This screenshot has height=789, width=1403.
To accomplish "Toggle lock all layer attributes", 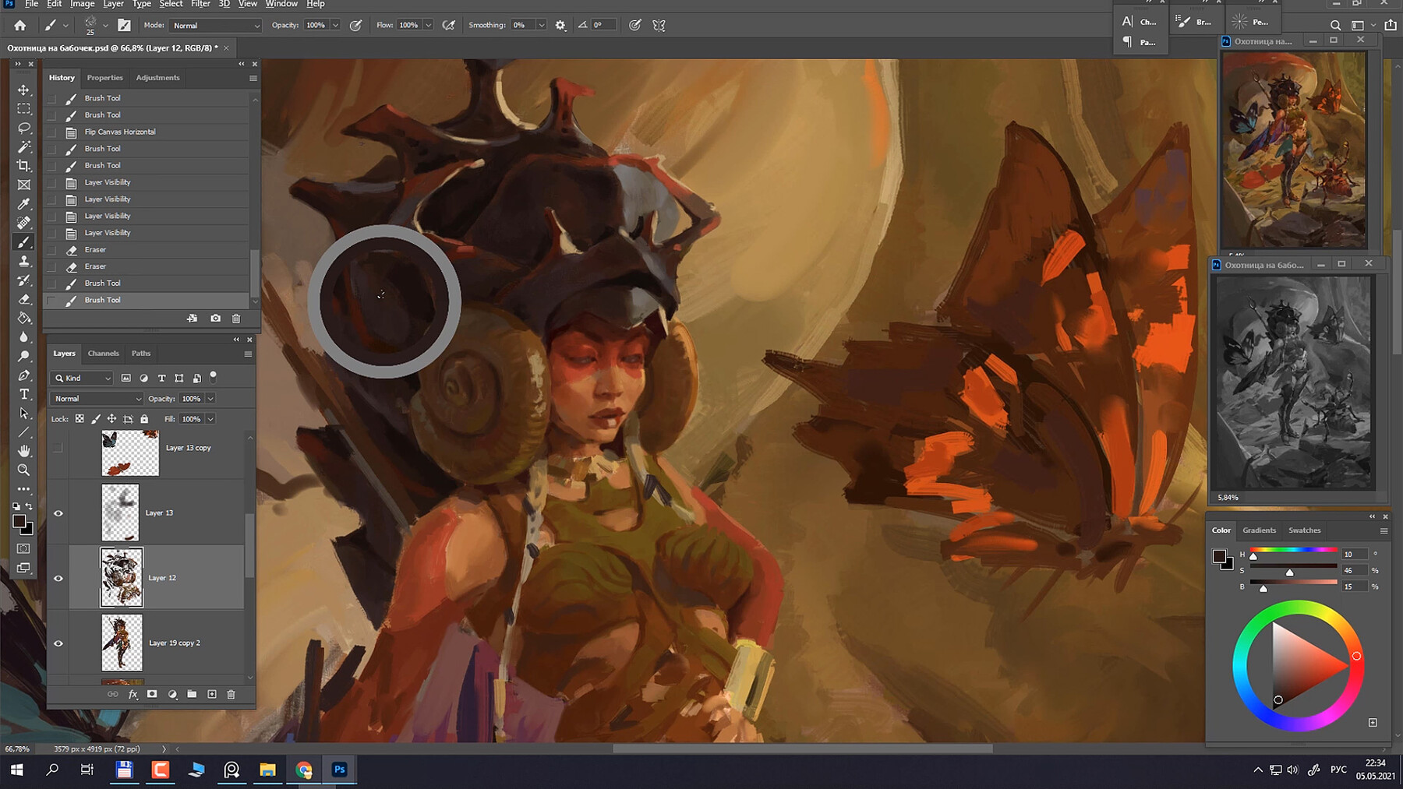I will point(144,419).
